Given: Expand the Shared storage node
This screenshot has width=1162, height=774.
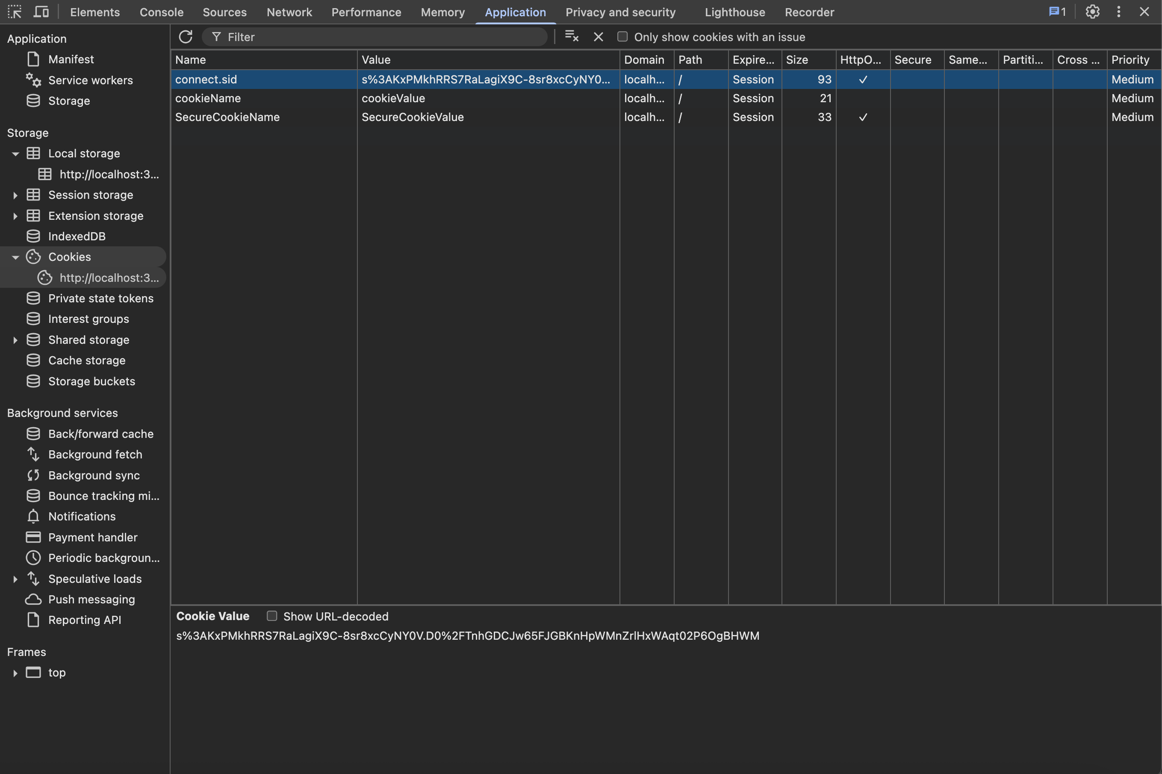Looking at the screenshot, I should (x=15, y=340).
